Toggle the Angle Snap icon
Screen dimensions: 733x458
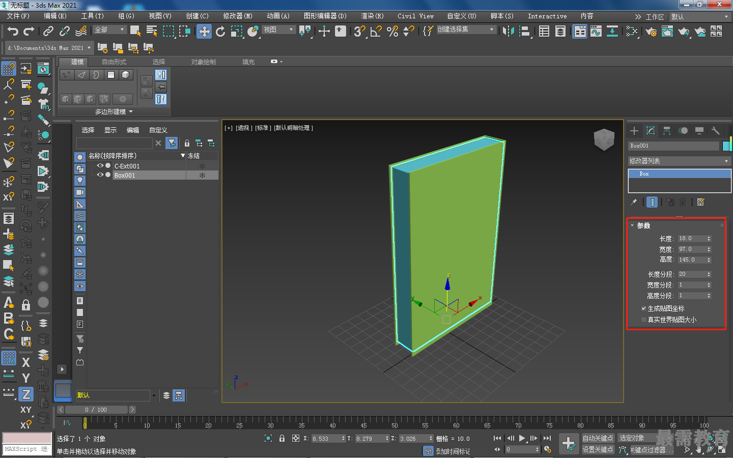(x=376, y=32)
